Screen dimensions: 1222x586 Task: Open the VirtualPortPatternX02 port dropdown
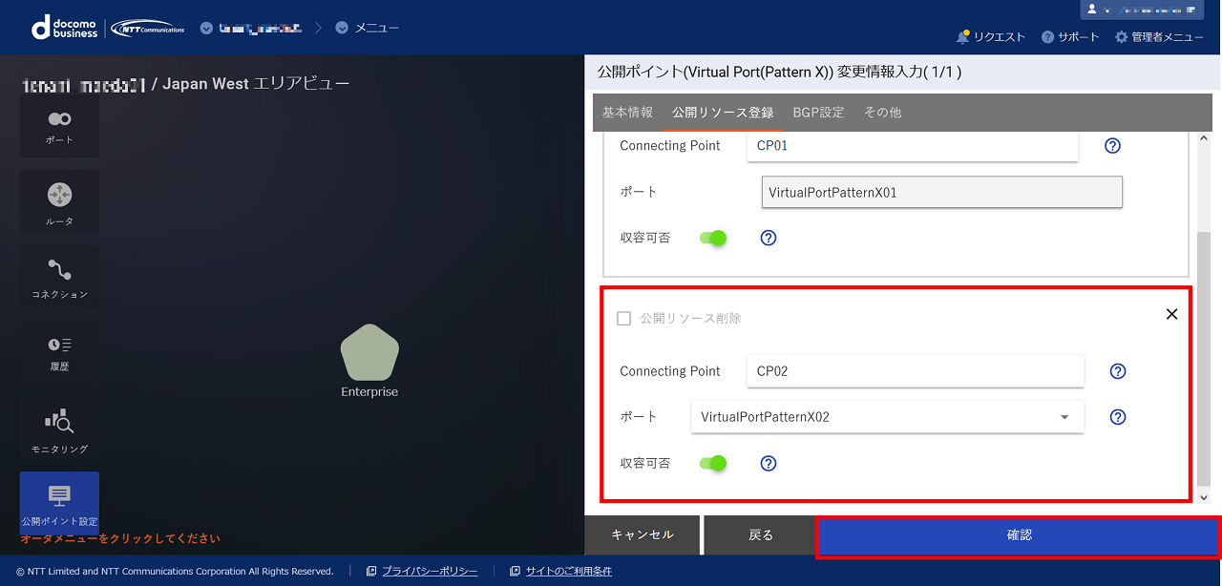coord(1064,417)
